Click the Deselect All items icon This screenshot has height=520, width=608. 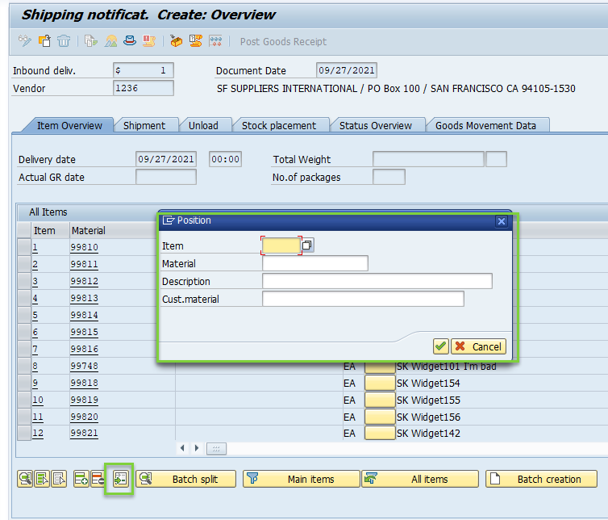(x=59, y=479)
